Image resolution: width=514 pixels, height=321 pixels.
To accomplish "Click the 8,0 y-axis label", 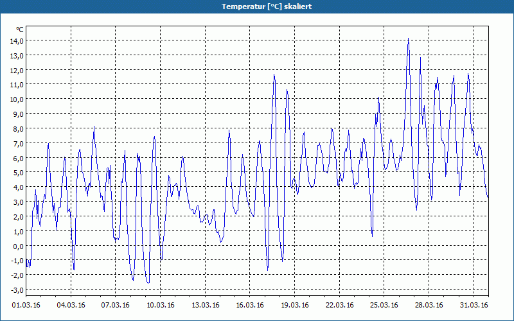I will click(19, 129).
